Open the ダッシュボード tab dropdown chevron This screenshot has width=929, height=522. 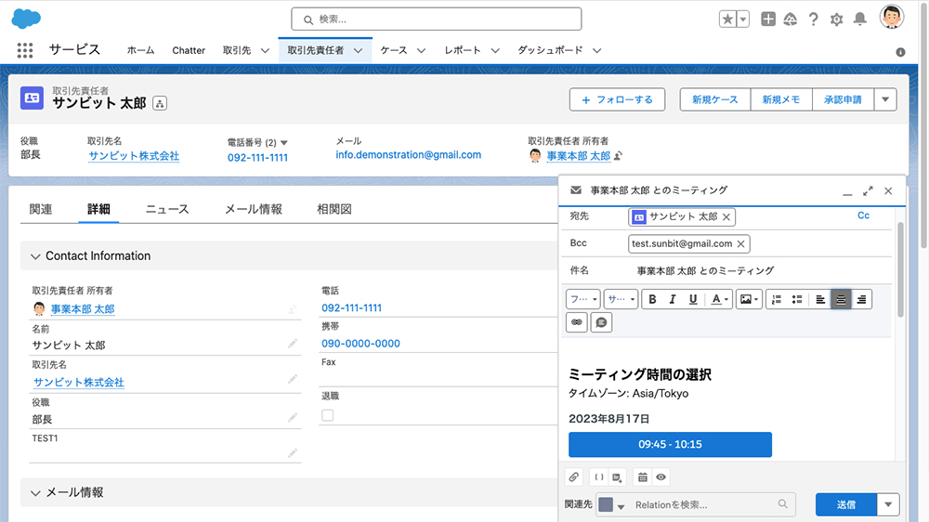point(597,50)
